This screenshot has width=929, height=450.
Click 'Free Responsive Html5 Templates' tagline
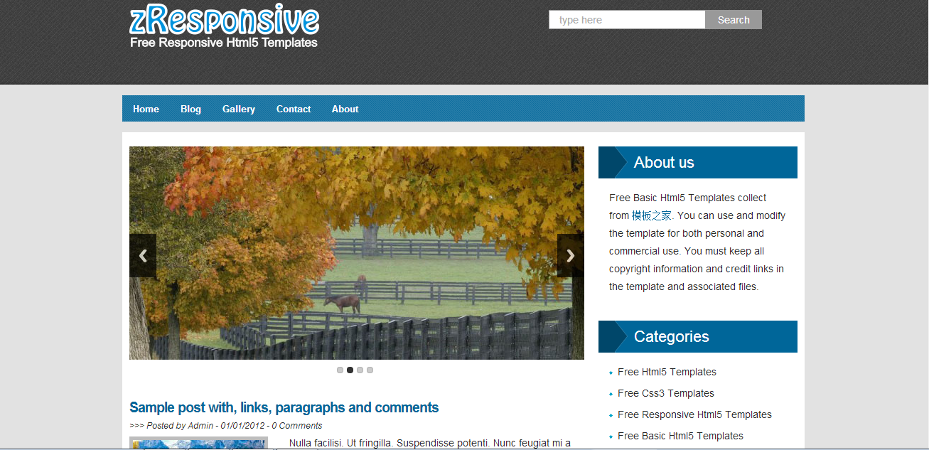[x=224, y=43]
